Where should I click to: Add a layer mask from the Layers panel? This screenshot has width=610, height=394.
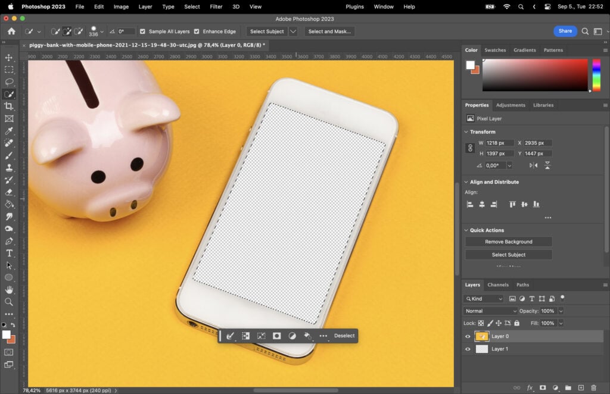click(x=543, y=387)
